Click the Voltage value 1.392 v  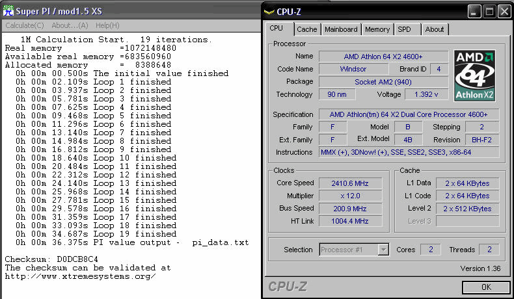click(x=426, y=94)
